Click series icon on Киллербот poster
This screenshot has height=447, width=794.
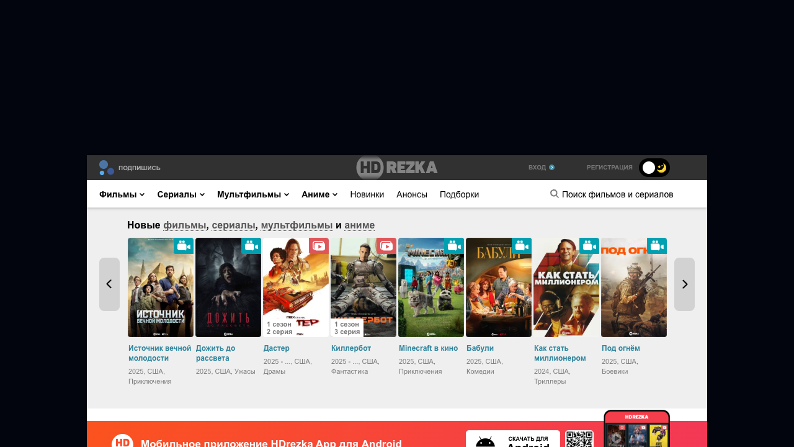(386, 246)
